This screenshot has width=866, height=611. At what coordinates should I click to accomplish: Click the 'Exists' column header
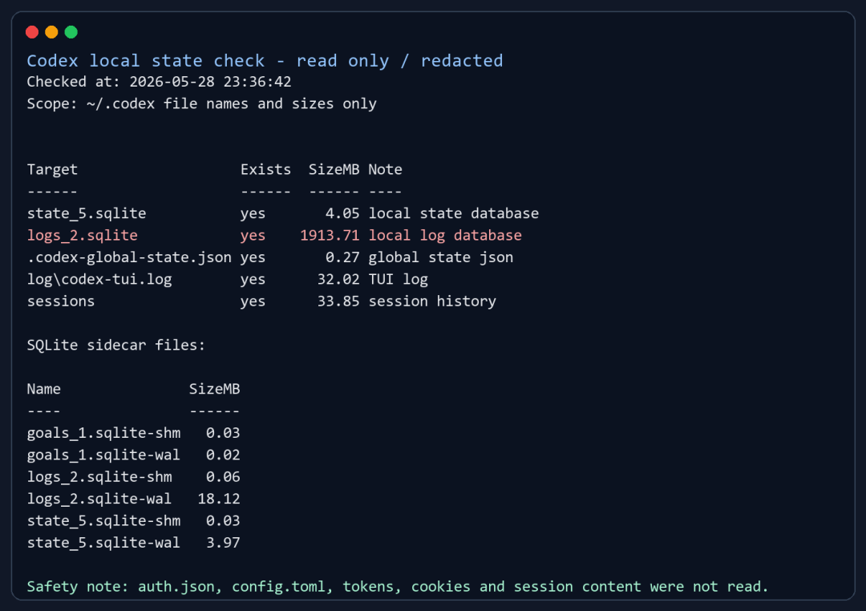pyautogui.click(x=265, y=170)
